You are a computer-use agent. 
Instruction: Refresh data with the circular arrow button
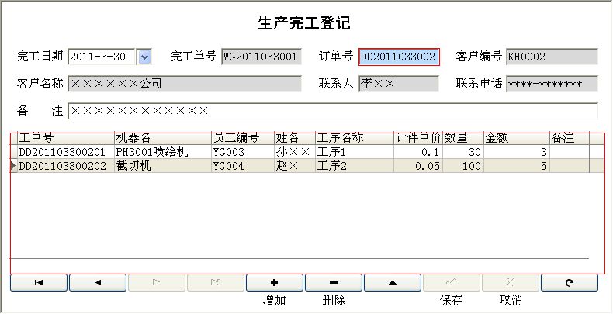pos(570,283)
